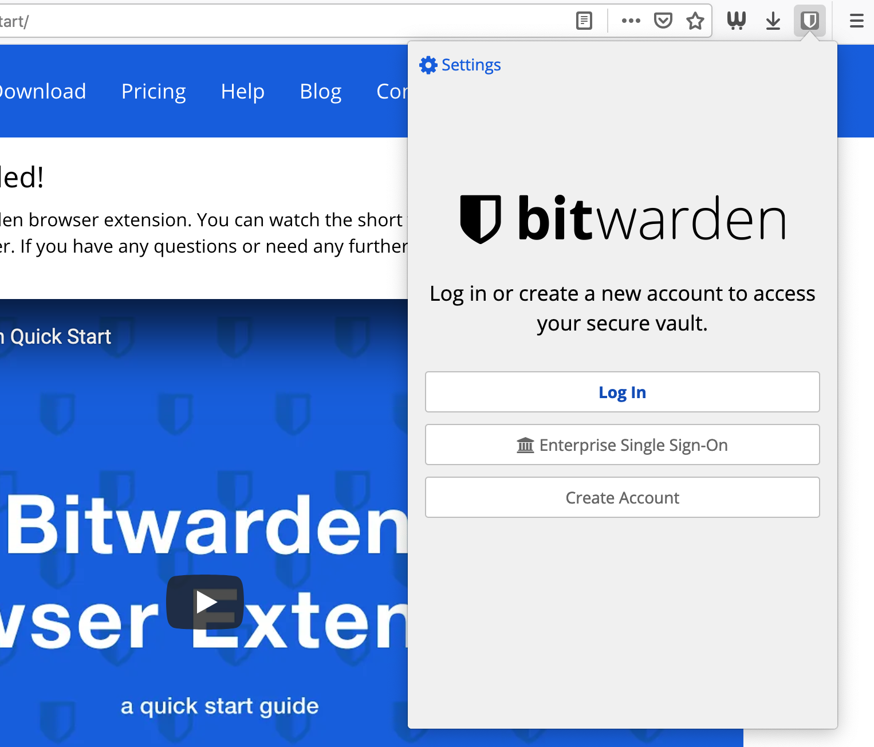The width and height of the screenshot is (874, 747).
Task: Open Help navigation link
Action: click(243, 92)
